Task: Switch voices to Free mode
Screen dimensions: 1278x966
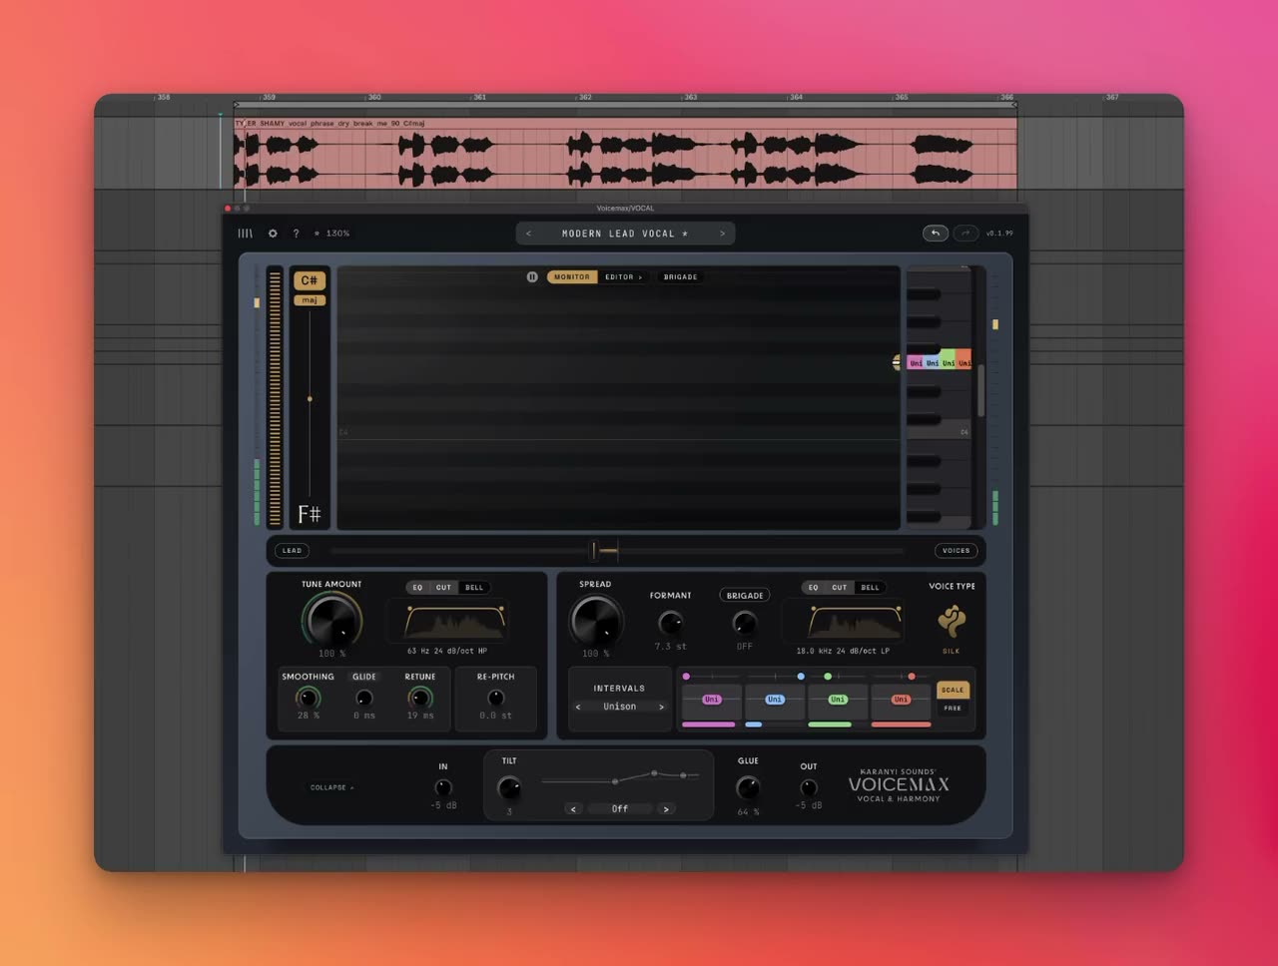Action: pos(953,709)
